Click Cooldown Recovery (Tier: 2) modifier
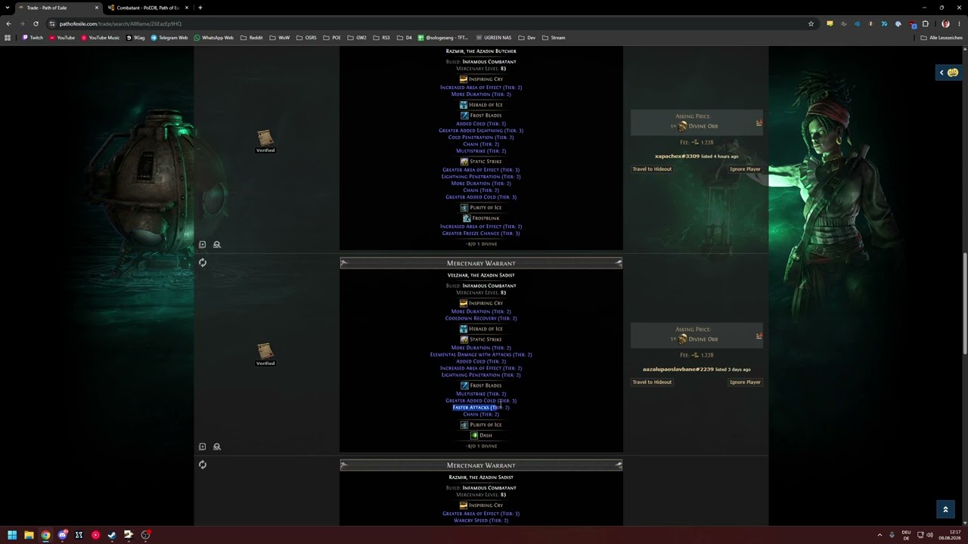Viewport: 968px width, 544px height. (481, 318)
